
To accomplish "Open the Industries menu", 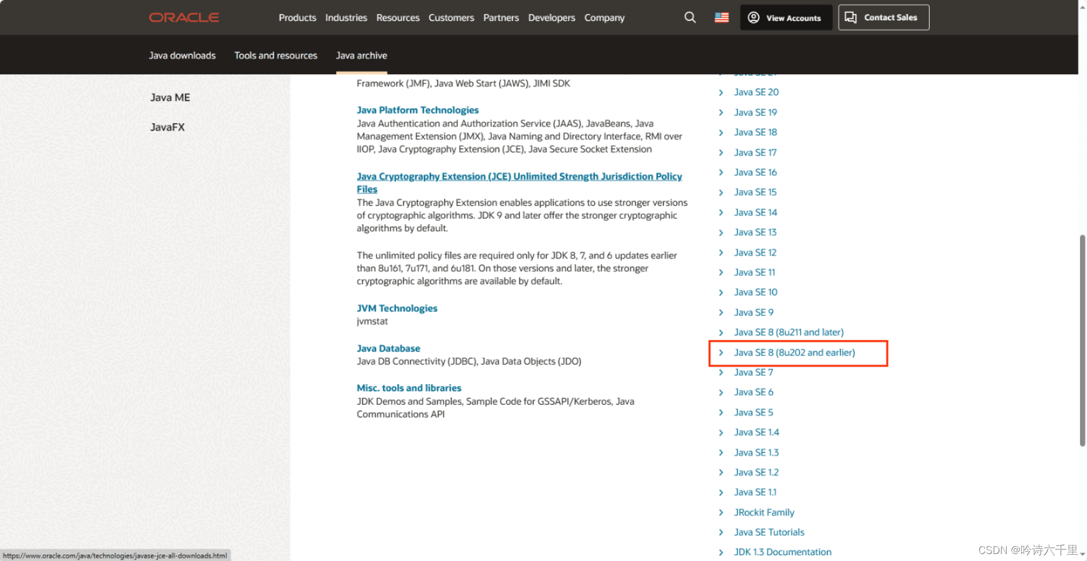I will point(346,17).
